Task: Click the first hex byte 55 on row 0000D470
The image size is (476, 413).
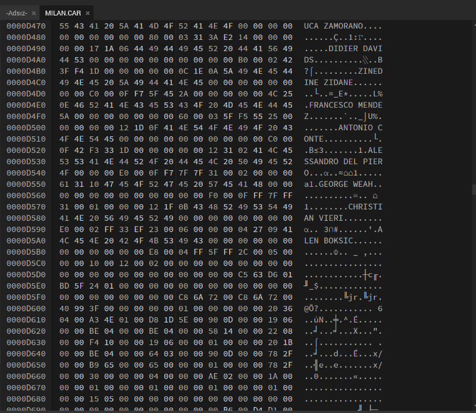Action: pos(64,26)
